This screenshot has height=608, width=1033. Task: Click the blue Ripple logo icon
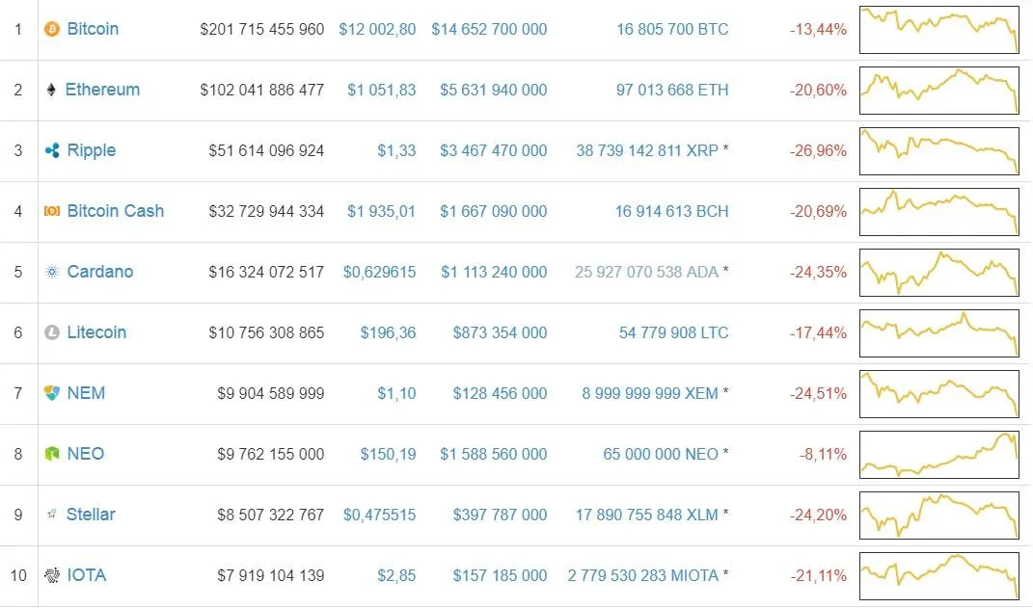(x=52, y=151)
